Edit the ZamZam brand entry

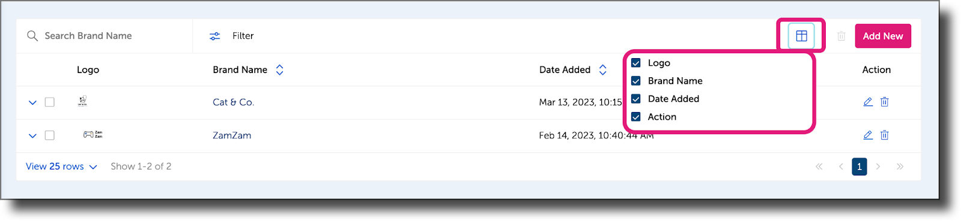[868, 135]
